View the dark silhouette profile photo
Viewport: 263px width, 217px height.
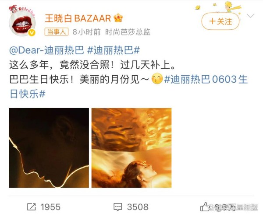pyautogui.click(x=49, y=148)
